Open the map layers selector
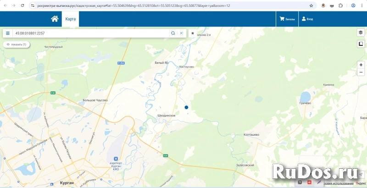The height and width of the screenshot is (188, 367). [x=361, y=33]
